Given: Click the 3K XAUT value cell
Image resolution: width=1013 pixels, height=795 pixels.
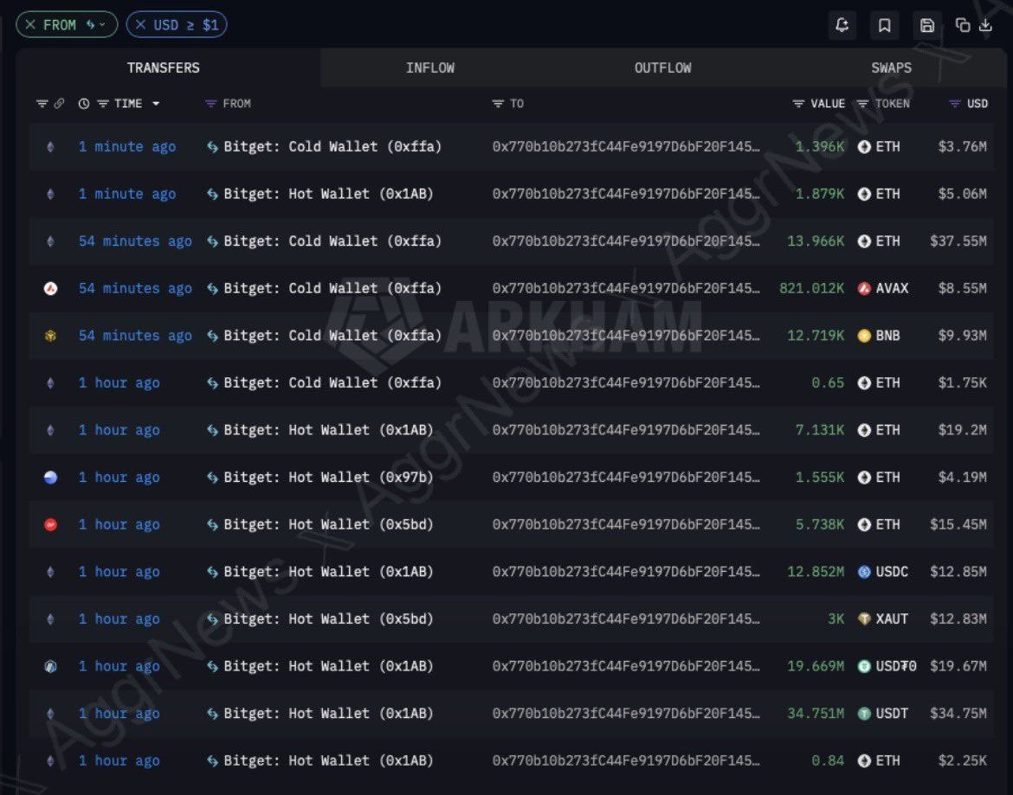Looking at the screenshot, I should coord(836,619).
